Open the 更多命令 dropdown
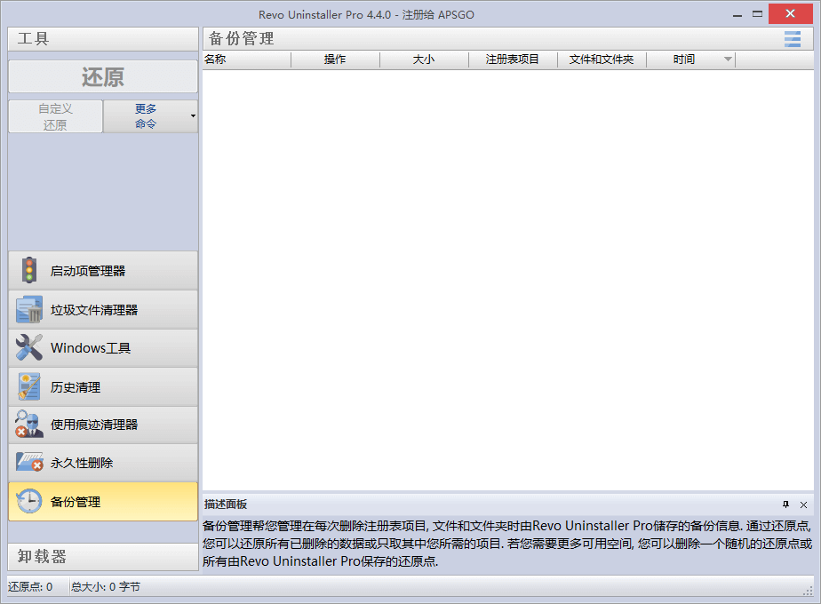821x604 pixels. tap(150, 116)
